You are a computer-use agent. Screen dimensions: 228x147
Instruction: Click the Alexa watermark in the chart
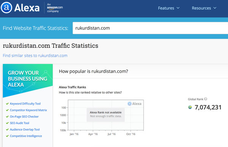(135, 104)
